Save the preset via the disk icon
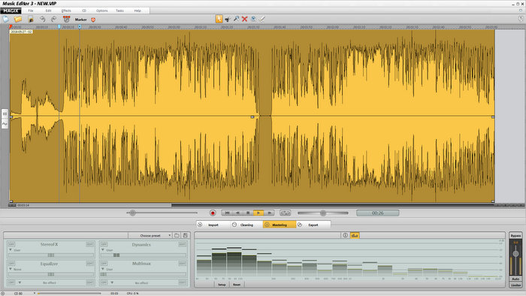 pos(185,235)
